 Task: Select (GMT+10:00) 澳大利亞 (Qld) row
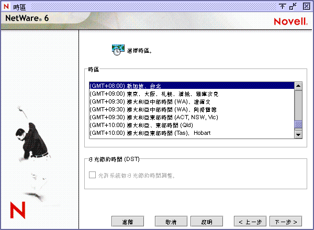tap(192, 125)
